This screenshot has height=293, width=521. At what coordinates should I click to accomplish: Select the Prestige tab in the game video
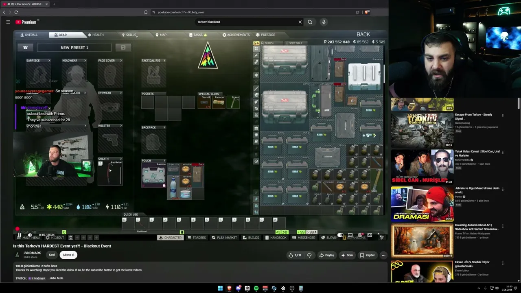265,35
